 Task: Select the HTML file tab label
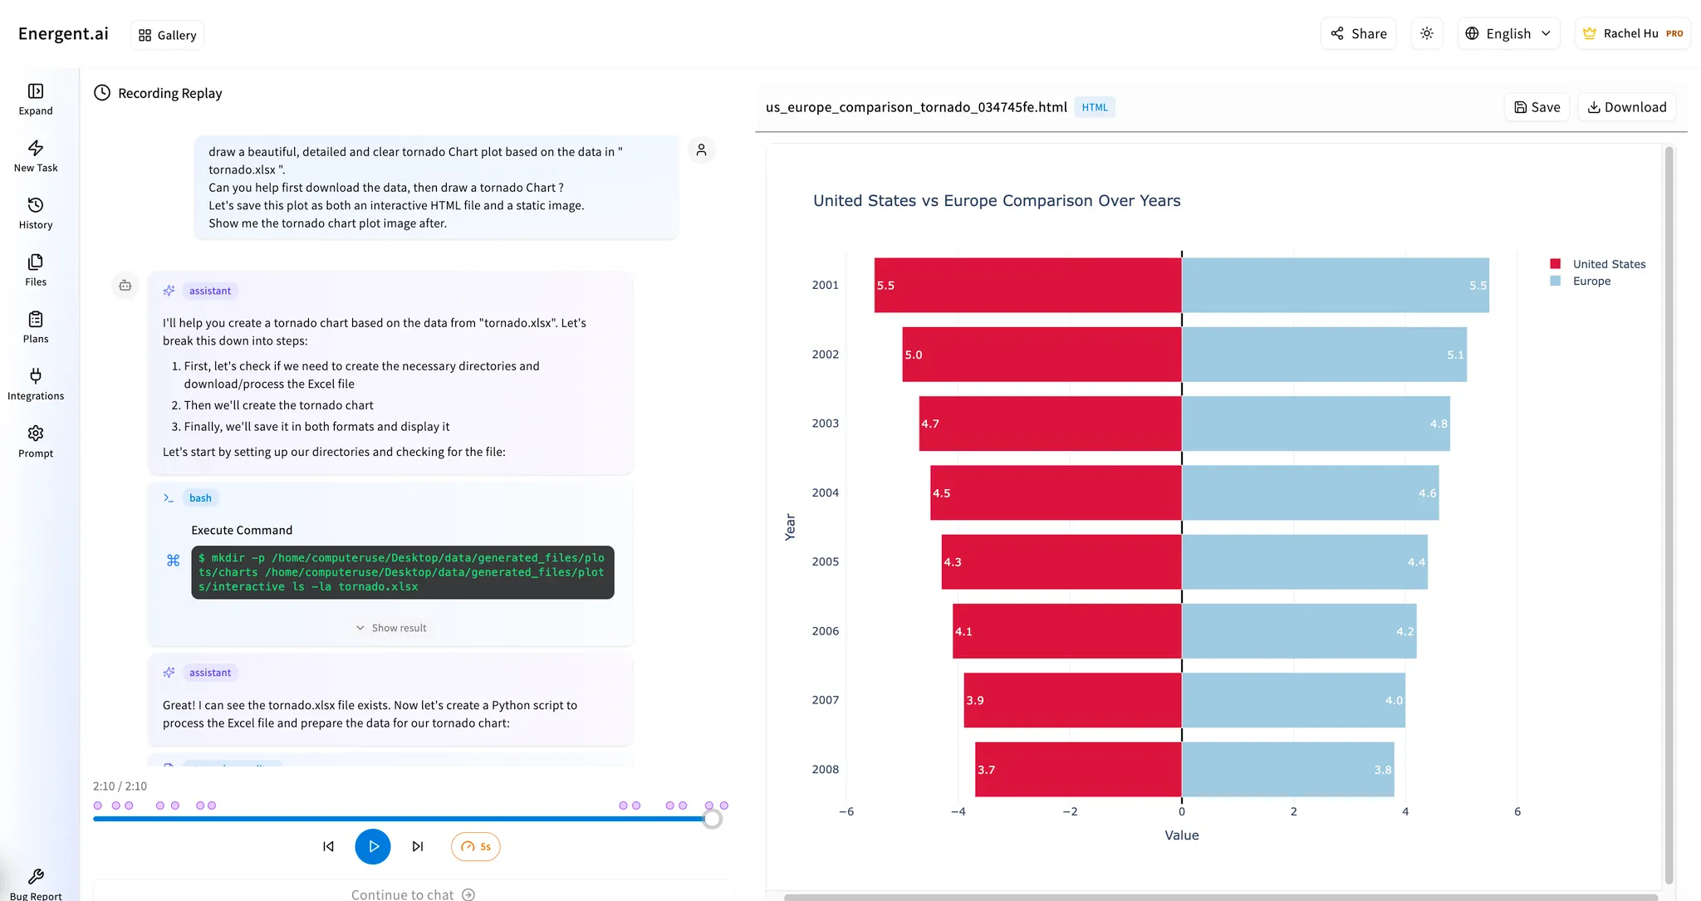[x=1095, y=106]
